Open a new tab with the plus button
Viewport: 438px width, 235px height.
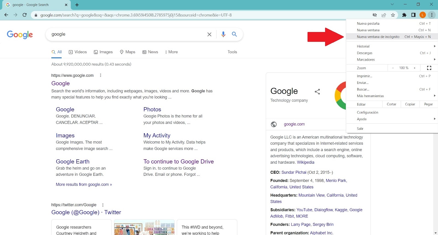click(x=77, y=5)
